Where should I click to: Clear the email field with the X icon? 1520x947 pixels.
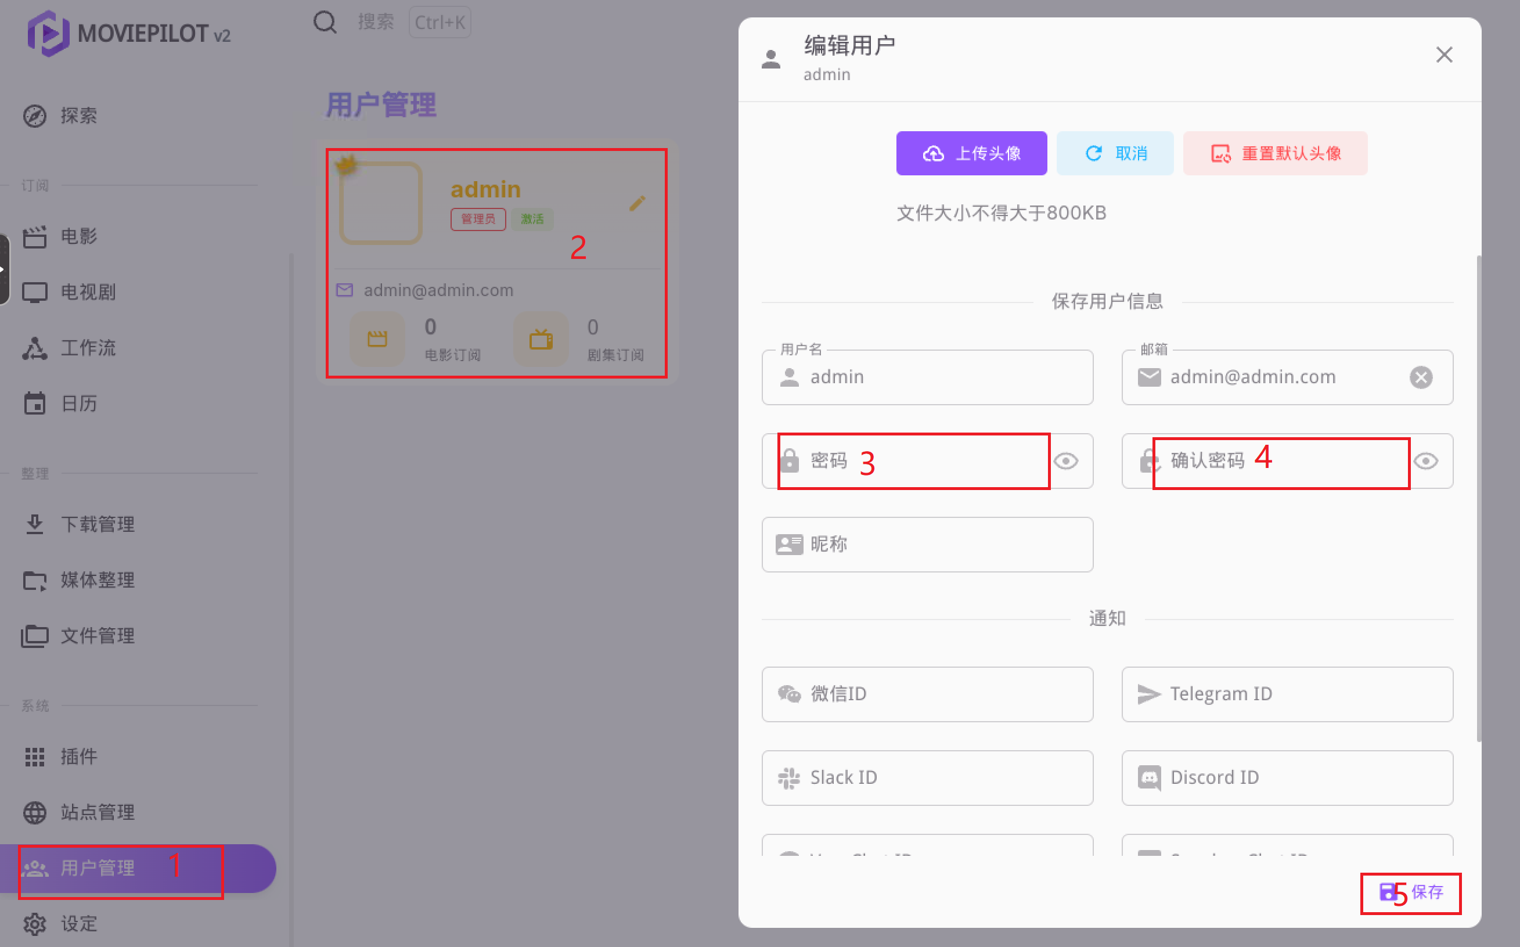click(x=1421, y=377)
